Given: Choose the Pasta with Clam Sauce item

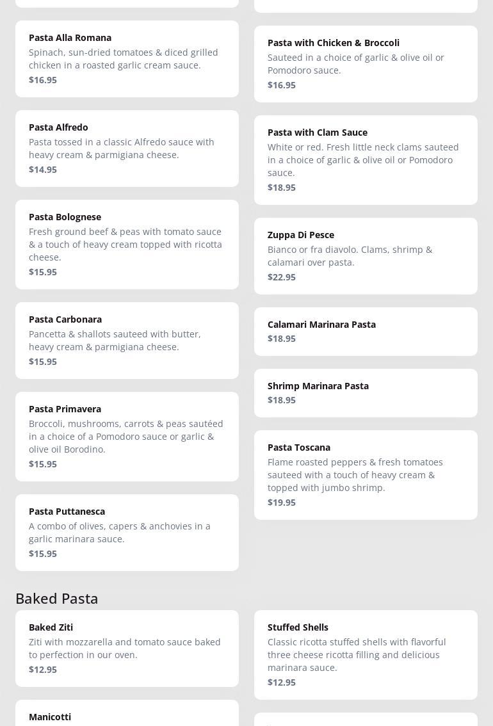Looking at the screenshot, I should [x=366, y=159].
